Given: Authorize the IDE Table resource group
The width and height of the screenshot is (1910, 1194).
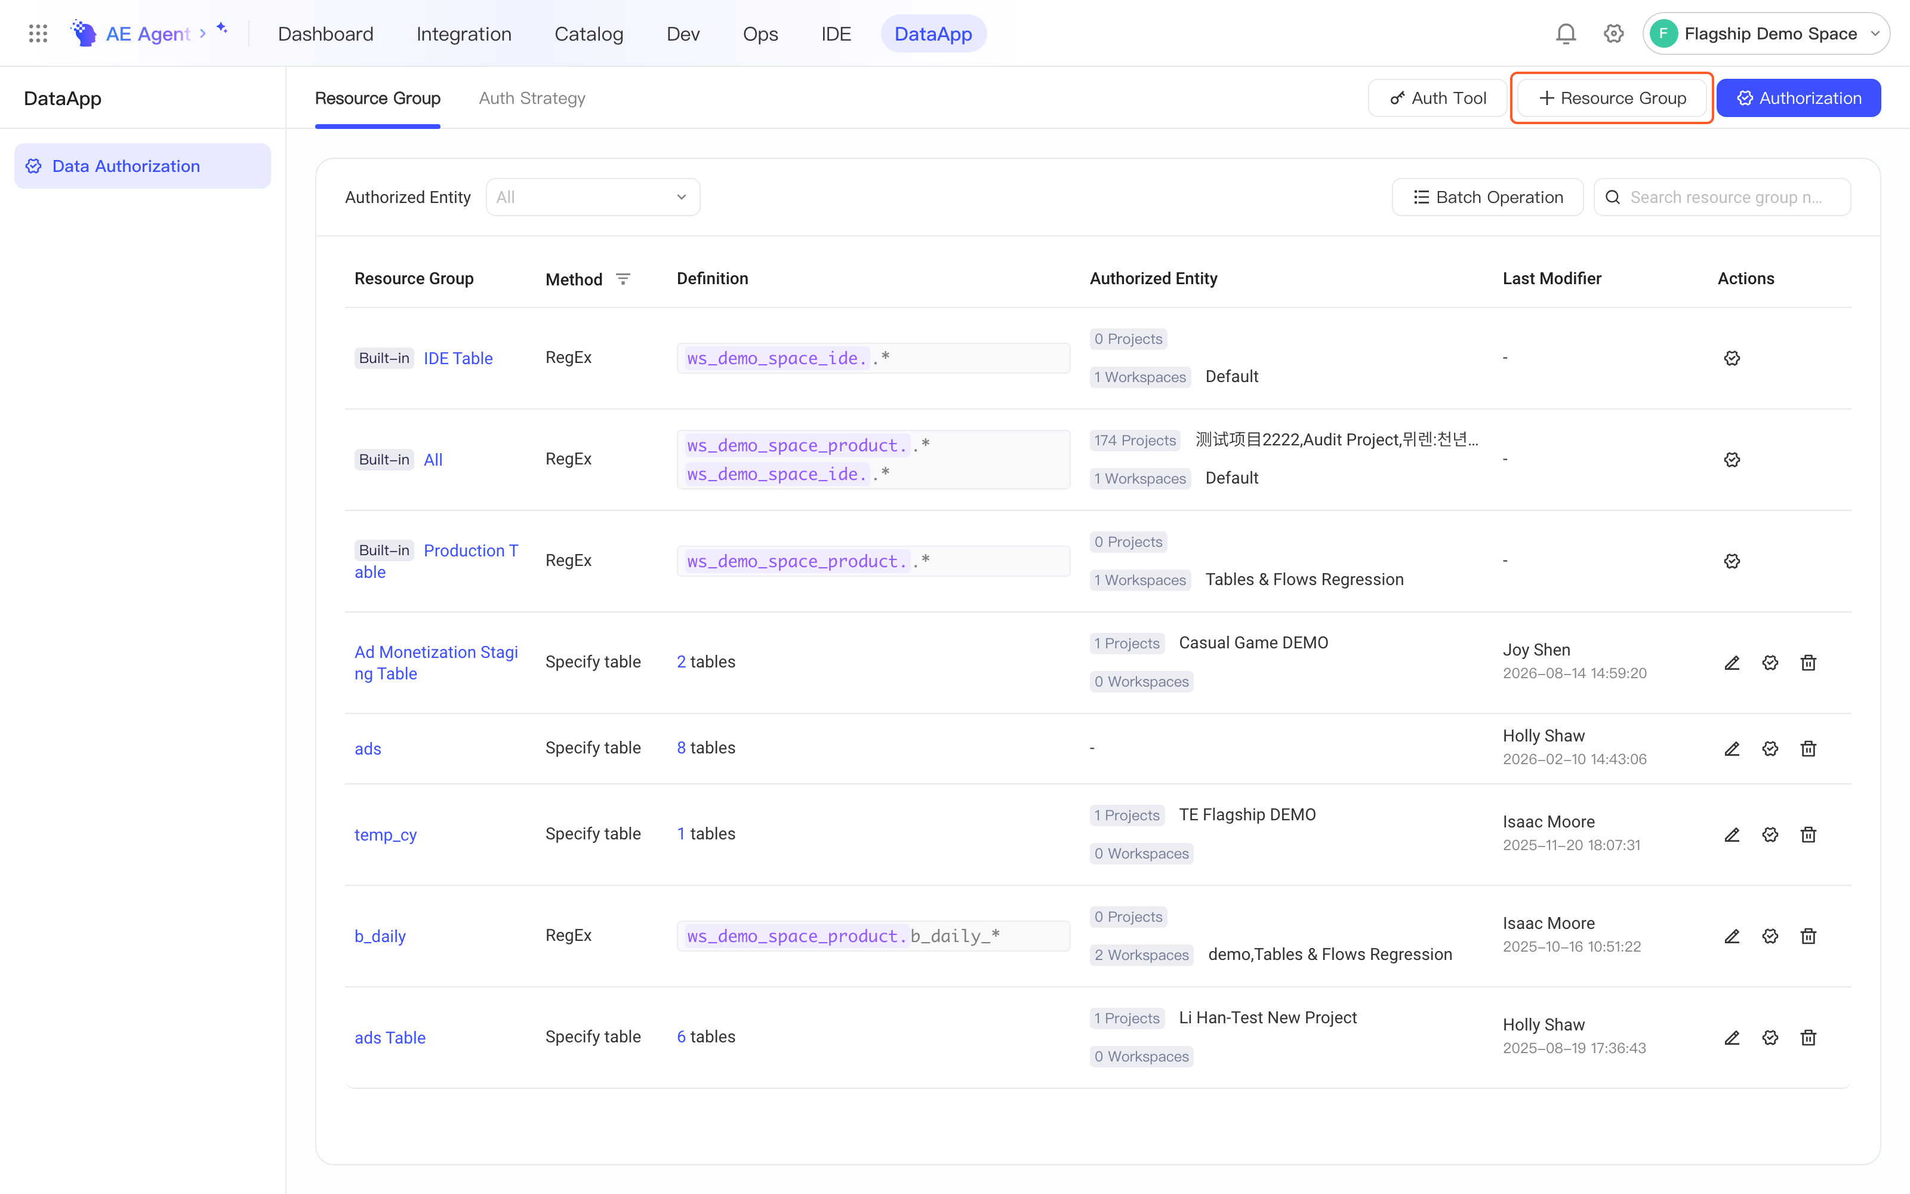Looking at the screenshot, I should (x=1732, y=358).
